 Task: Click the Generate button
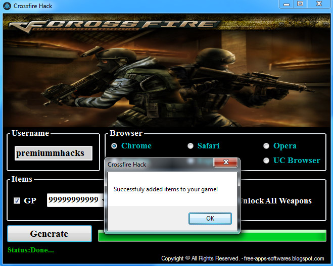tap(50, 234)
